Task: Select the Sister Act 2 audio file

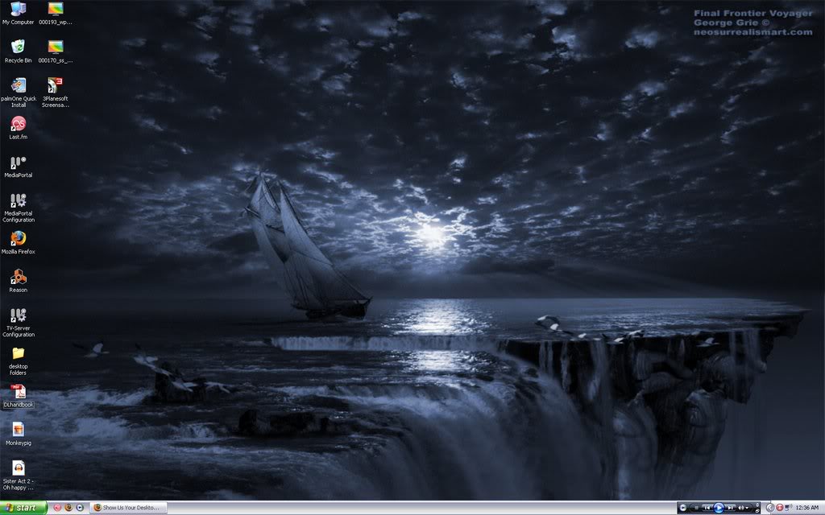Action: tap(19, 476)
